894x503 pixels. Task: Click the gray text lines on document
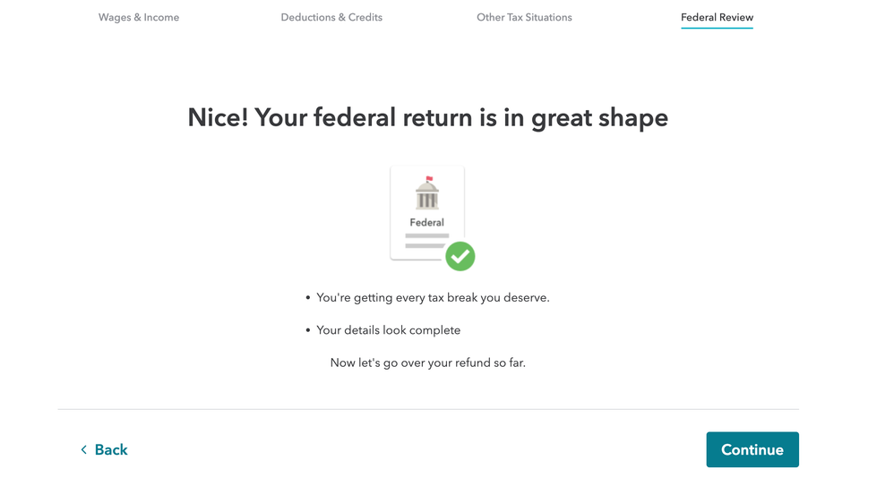click(x=426, y=241)
